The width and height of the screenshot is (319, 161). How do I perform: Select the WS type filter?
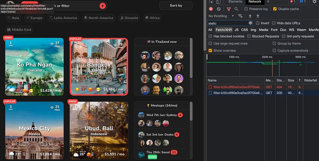pos(292,30)
